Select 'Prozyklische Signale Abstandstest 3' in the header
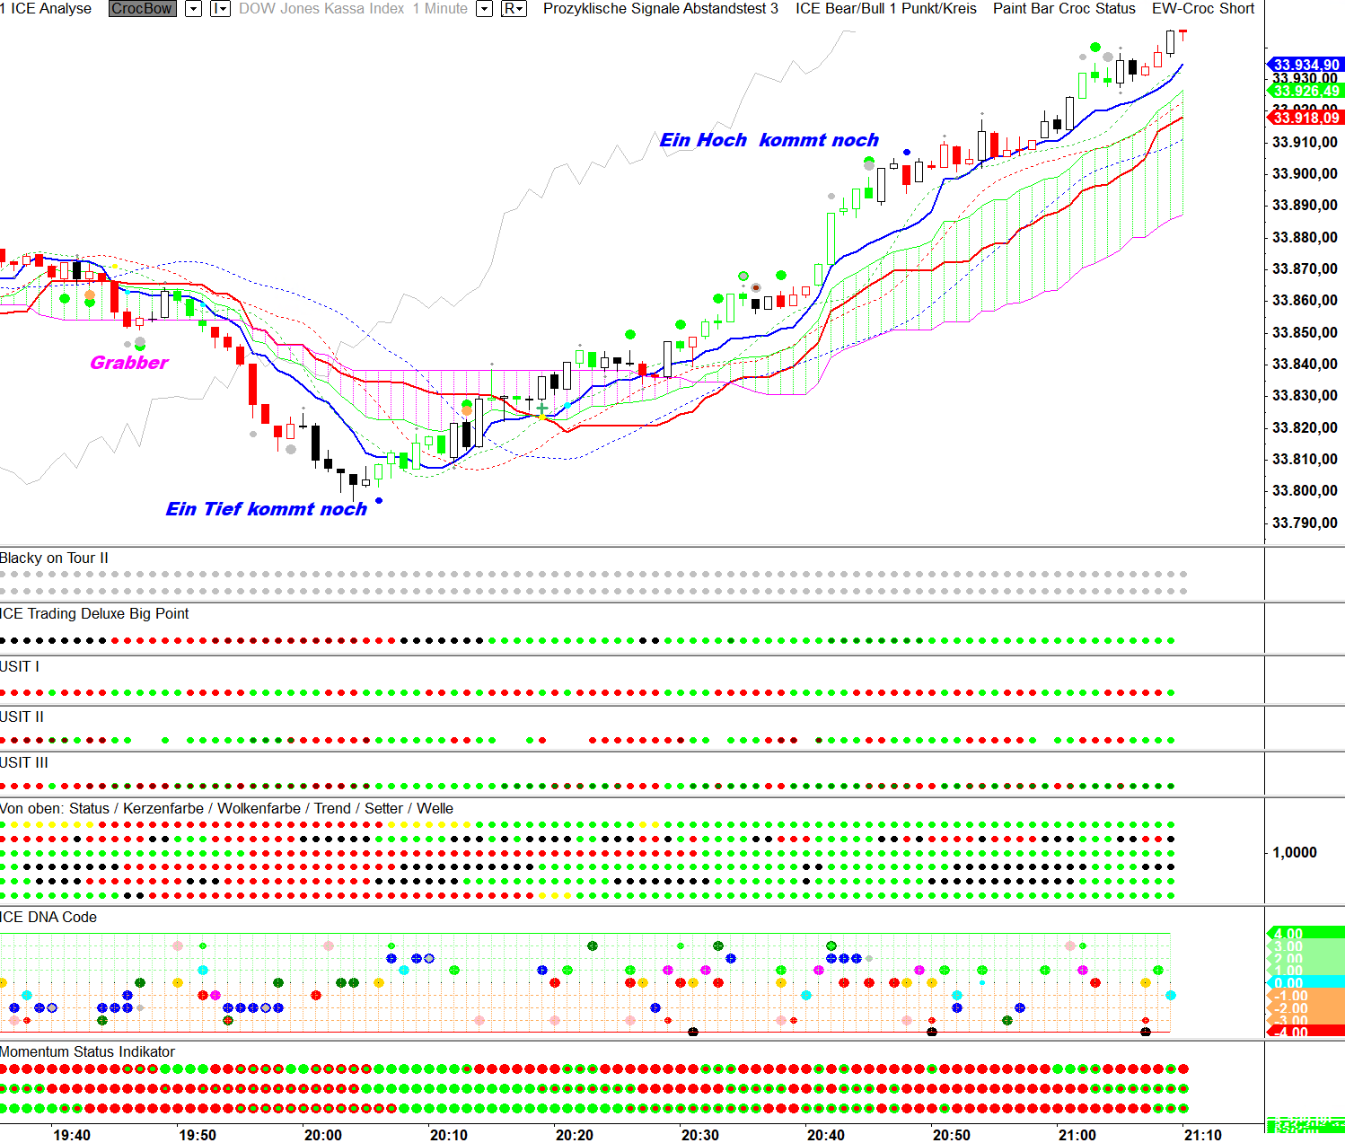 (660, 9)
